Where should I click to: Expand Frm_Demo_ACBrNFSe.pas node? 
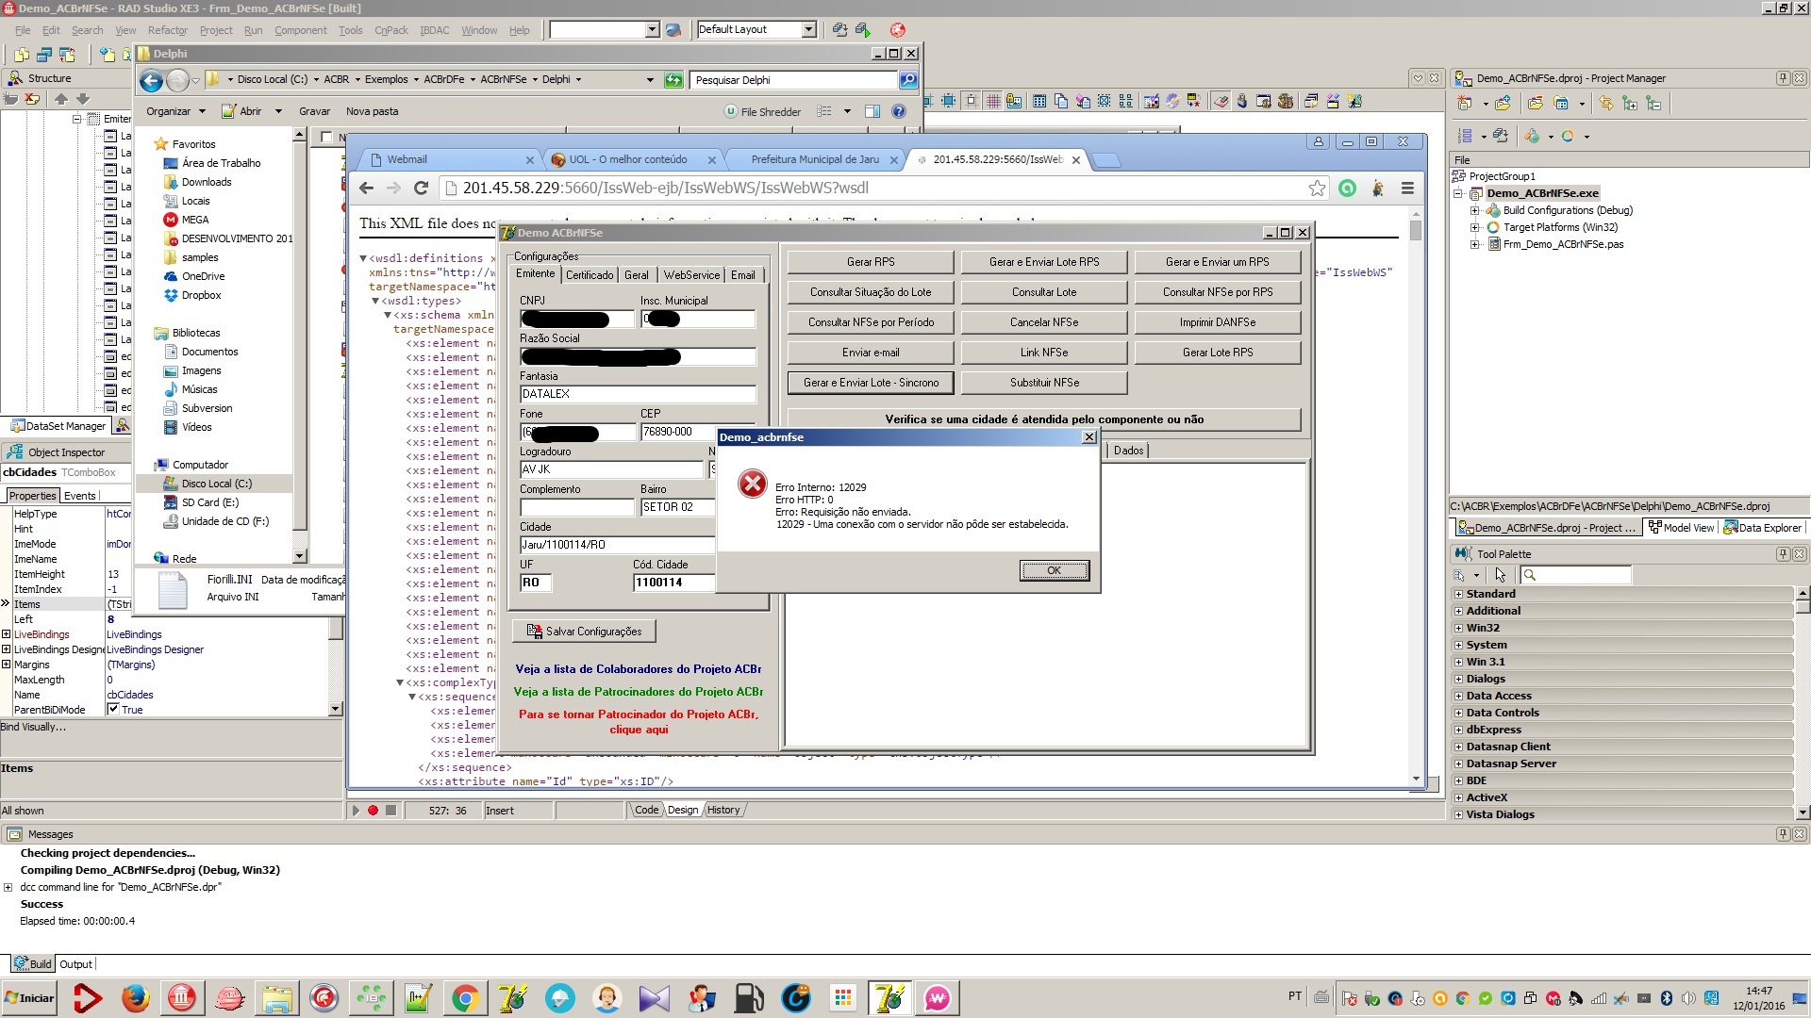tap(1474, 245)
